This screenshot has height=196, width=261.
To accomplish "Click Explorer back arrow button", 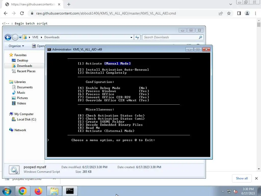I will click(x=8, y=37).
